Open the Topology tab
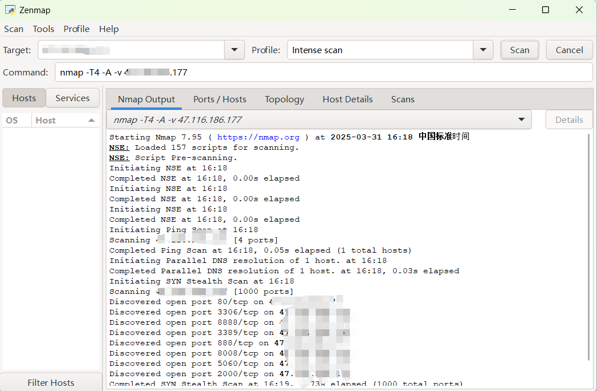The height and width of the screenshot is (391, 597). [x=284, y=99]
